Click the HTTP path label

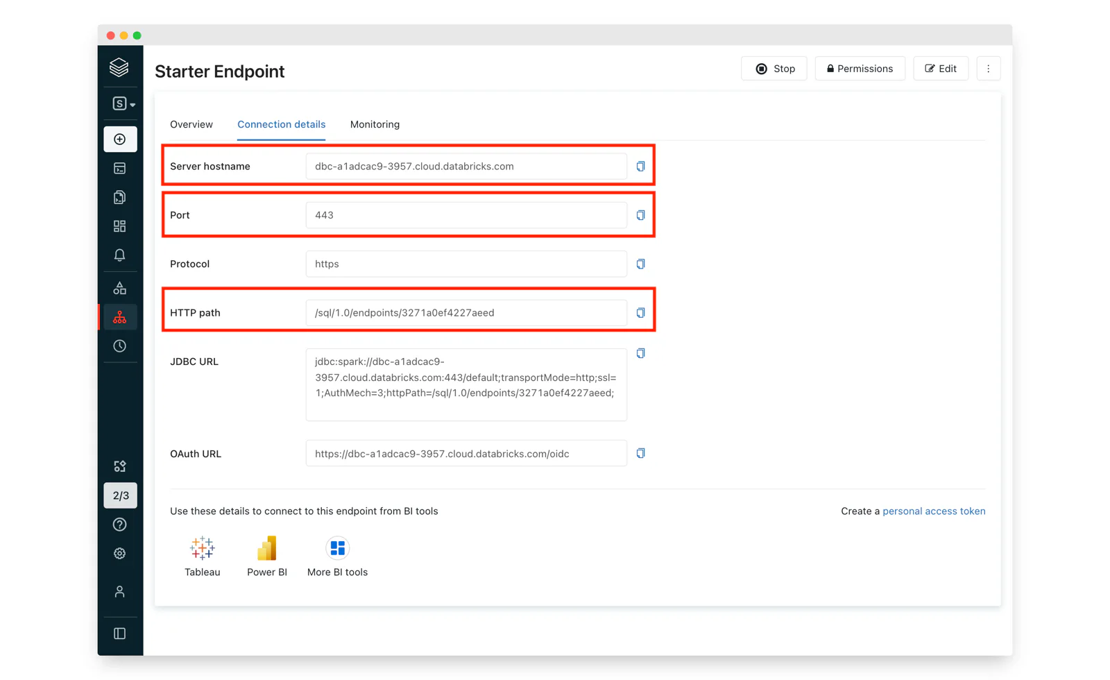(195, 313)
